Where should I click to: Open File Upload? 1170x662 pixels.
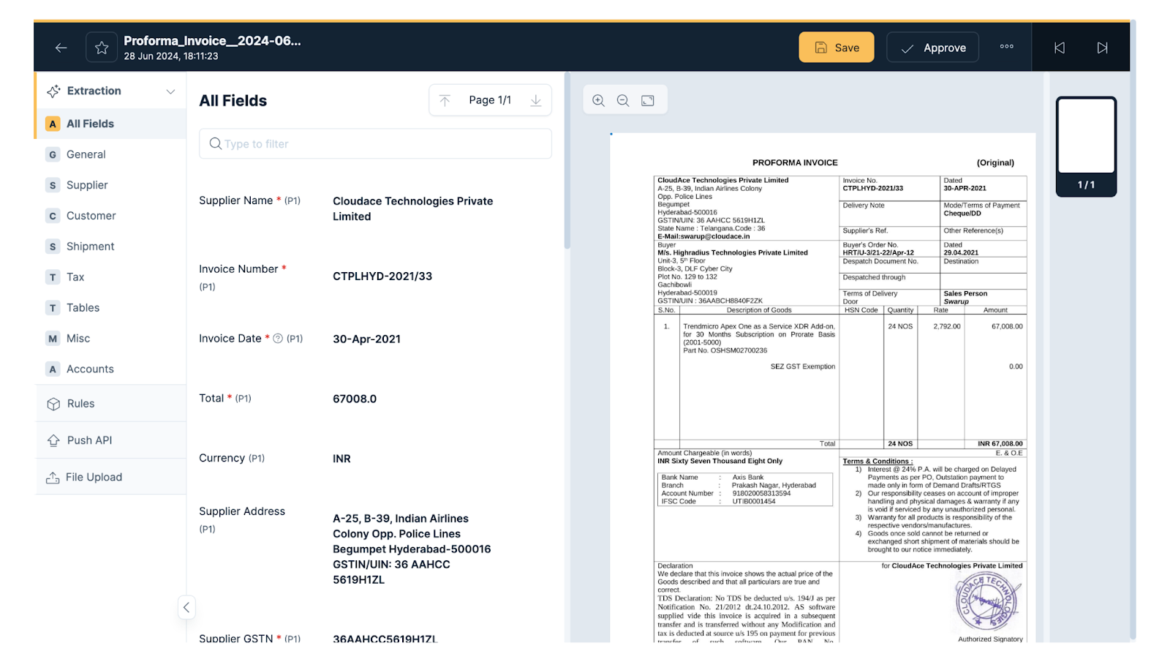pyautogui.click(x=111, y=477)
